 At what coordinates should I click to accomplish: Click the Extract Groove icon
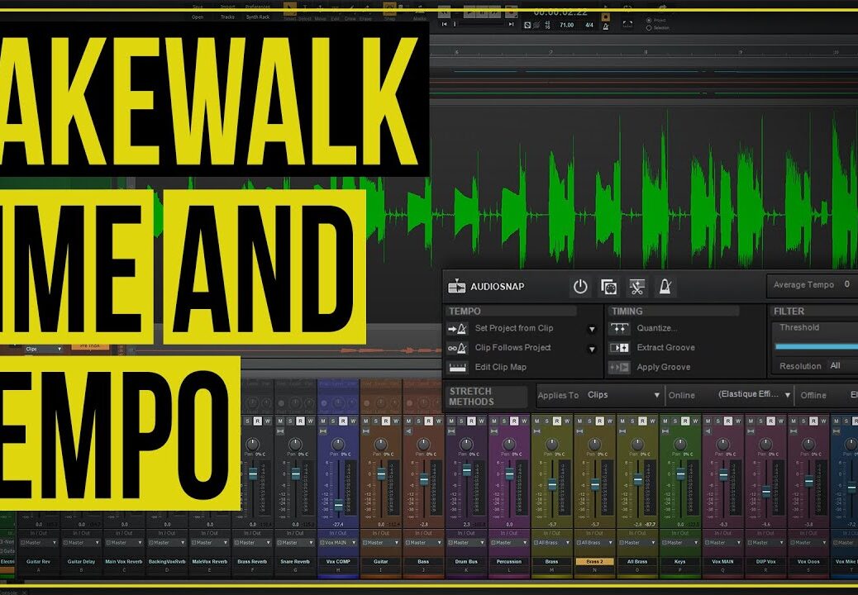tap(619, 348)
